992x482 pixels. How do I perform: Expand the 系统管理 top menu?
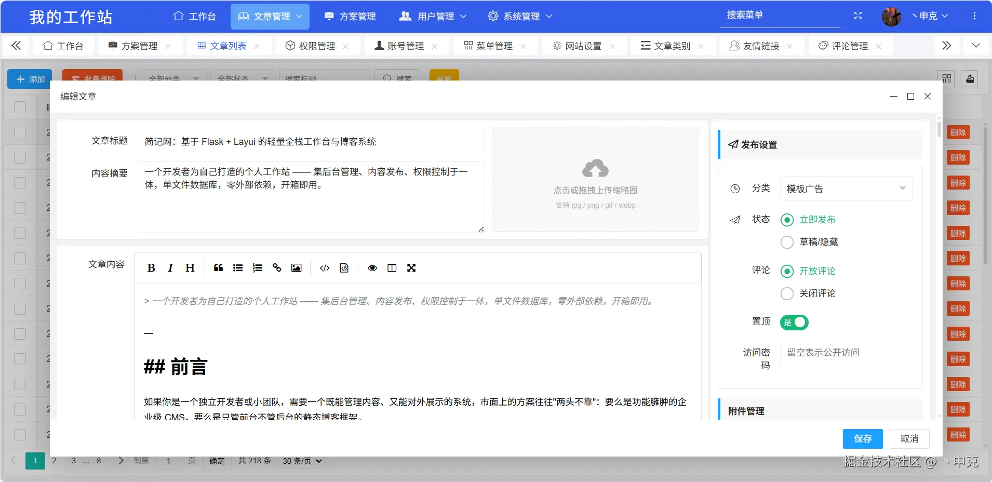pos(519,17)
